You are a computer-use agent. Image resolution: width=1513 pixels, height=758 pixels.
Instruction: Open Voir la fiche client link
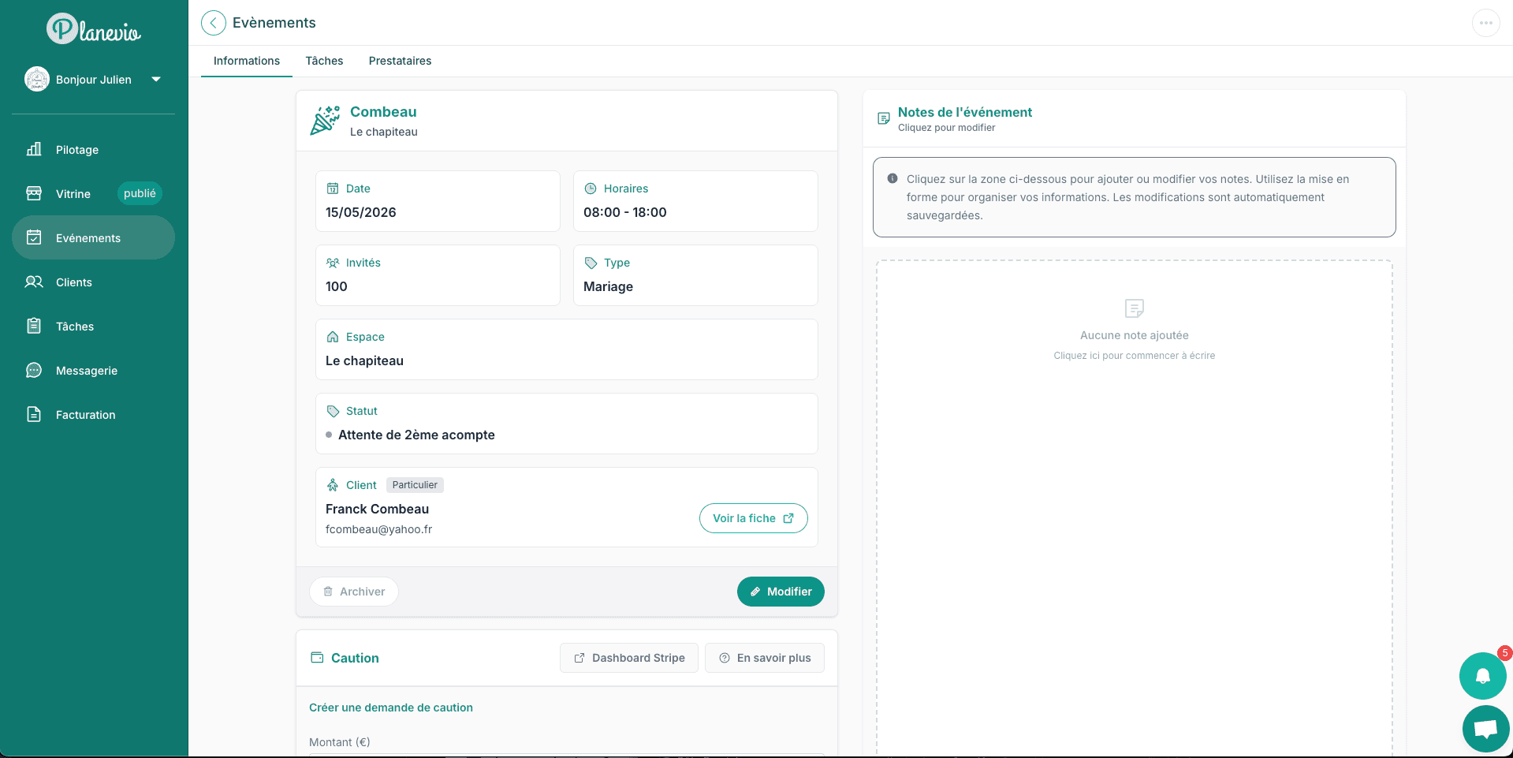(753, 518)
